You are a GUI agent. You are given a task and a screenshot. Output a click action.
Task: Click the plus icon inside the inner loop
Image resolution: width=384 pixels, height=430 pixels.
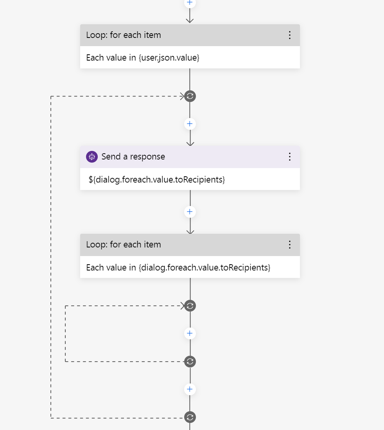tap(190, 333)
